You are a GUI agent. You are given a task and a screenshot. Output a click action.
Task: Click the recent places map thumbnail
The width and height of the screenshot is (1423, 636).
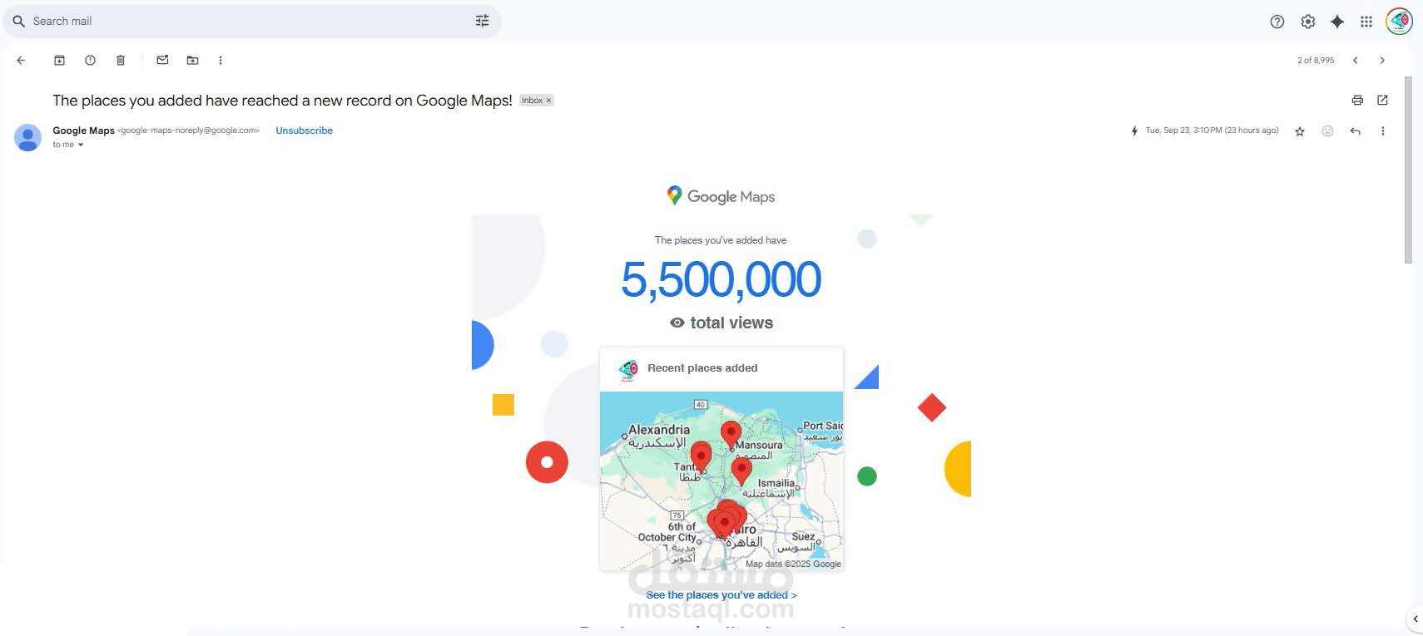point(721,481)
